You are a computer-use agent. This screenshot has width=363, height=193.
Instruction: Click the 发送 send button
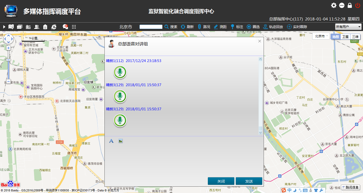point(249,181)
